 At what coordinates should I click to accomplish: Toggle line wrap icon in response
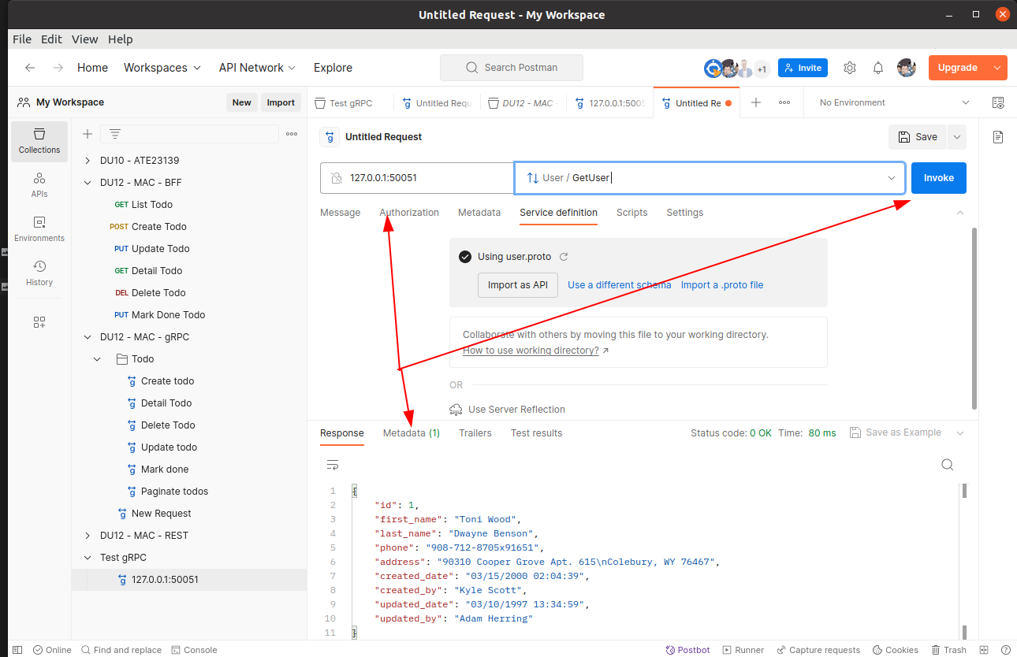(x=333, y=465)
